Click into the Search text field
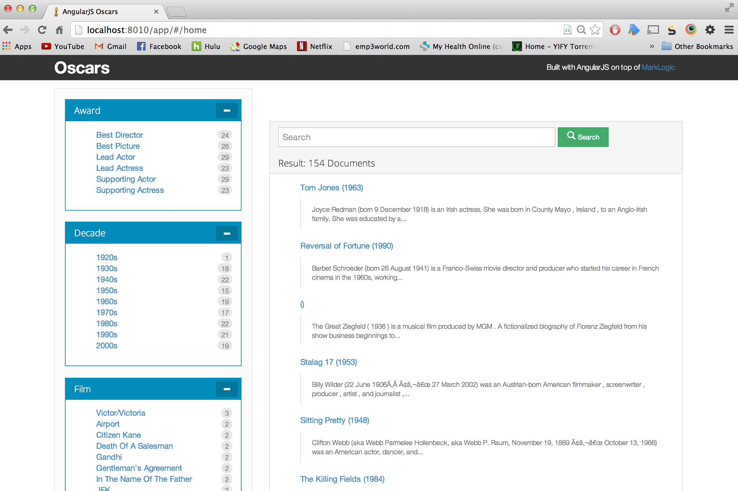The image size is (738, 491). click(416, 137)
